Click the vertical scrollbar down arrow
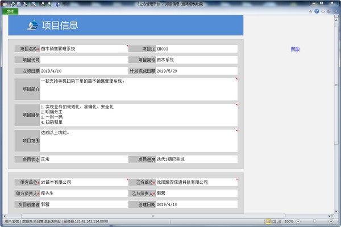Image resolution: width=341 pixels, height=227 pixels. [x=336, y=211]
